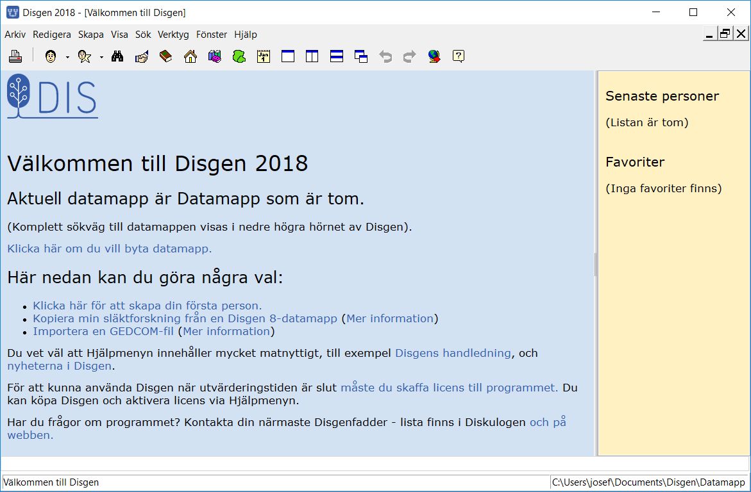The height and width of the screenshot is (492, 751).
Task: Click the side-by-side window layout icon
Action: coord(312,56)
